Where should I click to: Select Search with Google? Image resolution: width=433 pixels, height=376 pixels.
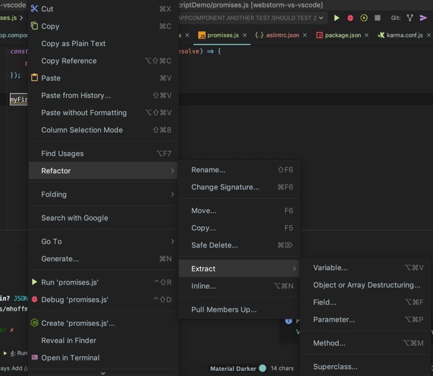pos(103,218)
